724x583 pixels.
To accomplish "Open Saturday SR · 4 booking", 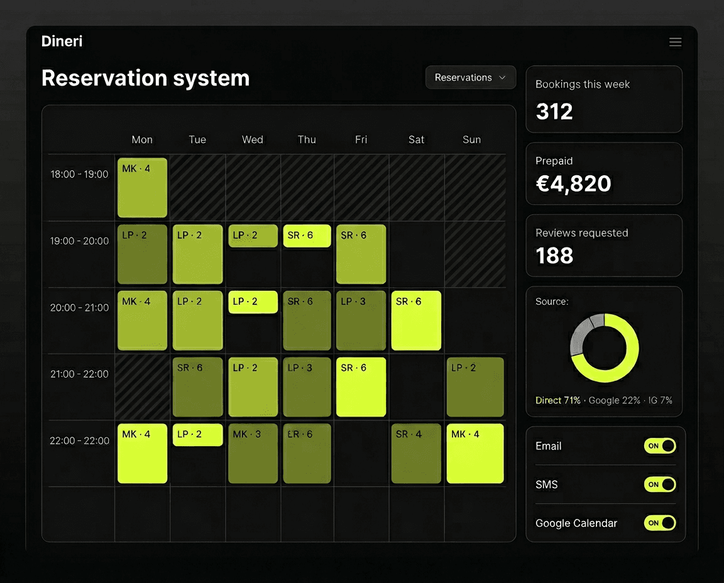I will [x=416, y=454].
